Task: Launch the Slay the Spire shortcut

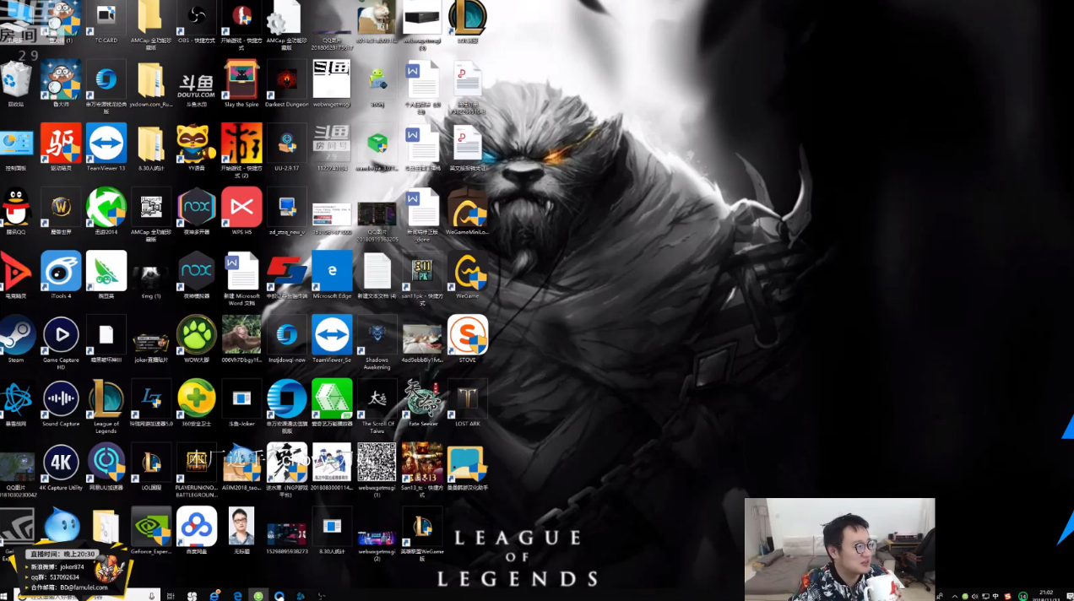Action: pos(241,79)
